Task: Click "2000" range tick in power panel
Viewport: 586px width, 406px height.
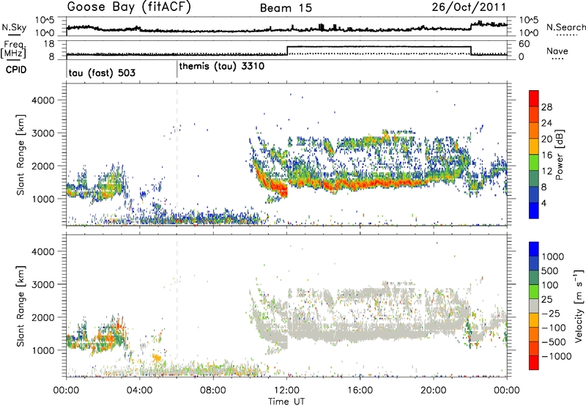Action: click(x=43, y=166)
